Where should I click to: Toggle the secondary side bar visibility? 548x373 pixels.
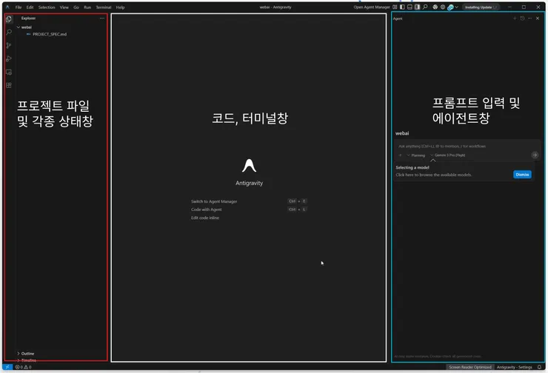point(417,7)
